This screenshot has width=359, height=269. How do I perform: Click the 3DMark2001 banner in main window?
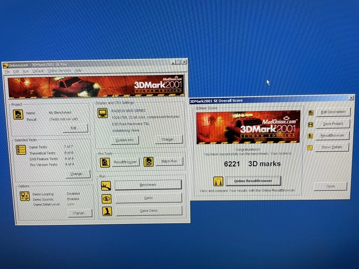96,86
